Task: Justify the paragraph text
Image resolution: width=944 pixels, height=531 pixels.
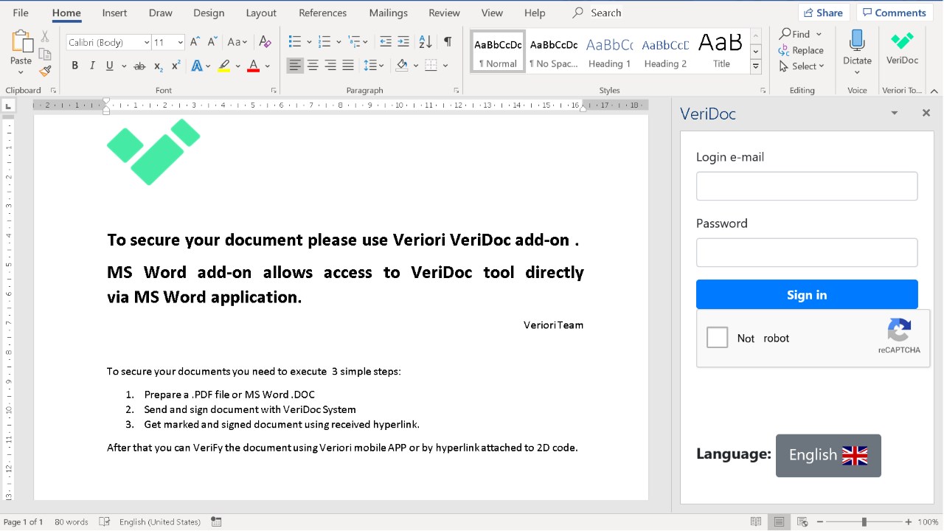Action: click(348, 66)
